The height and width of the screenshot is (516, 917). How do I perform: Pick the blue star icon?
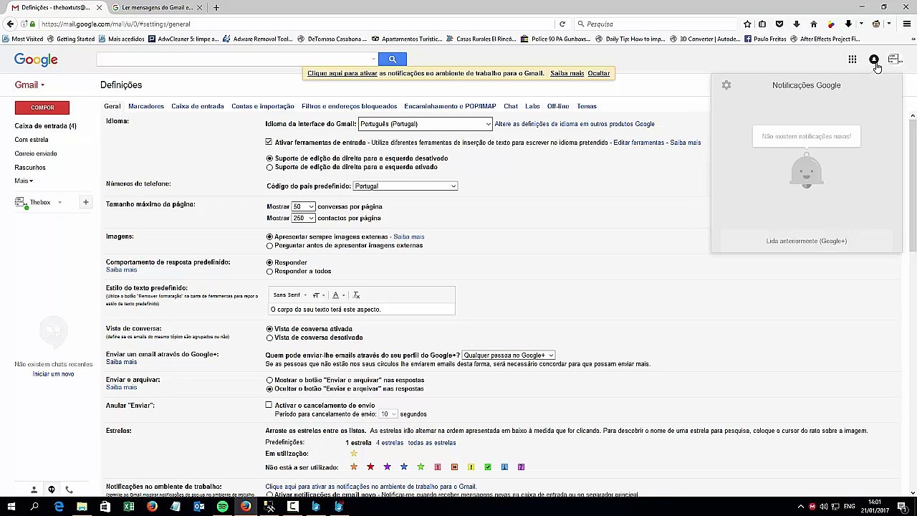[x=404, y=467]
